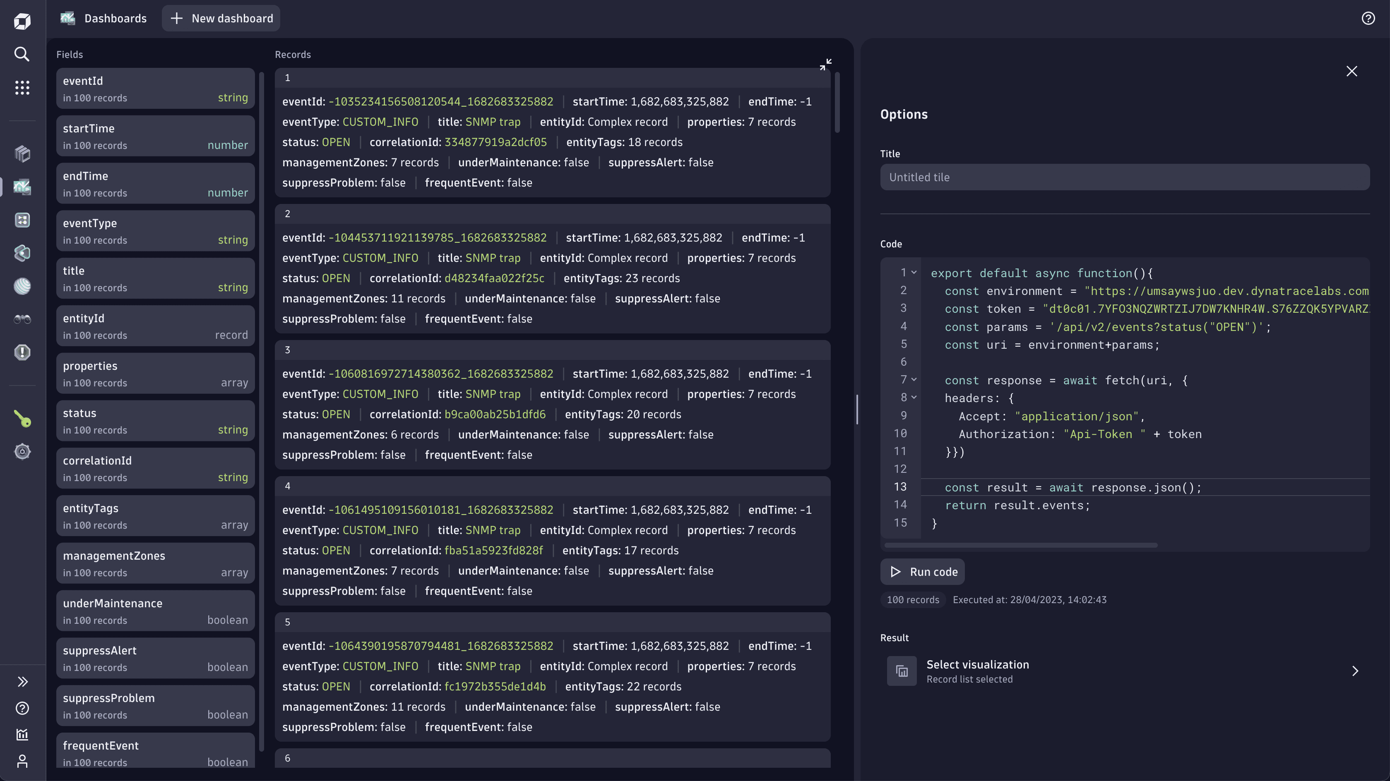Open the apps grid launcher icon
The width and height of the screenshot is (1390, 781).
click(x=22, y=87)
